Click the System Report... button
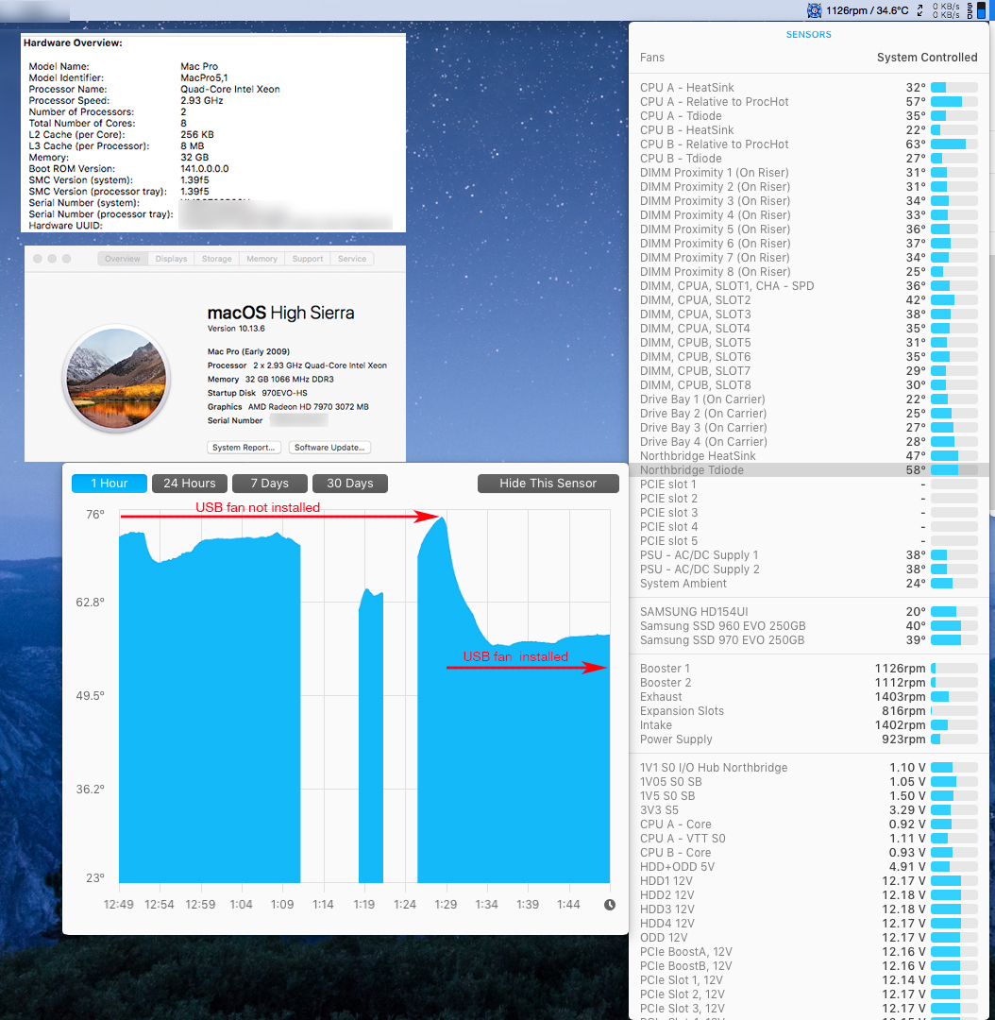995x1020 pixels. [244, 448]
